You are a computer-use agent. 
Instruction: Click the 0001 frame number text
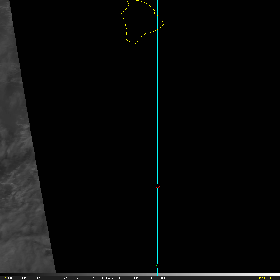[14, 278]
